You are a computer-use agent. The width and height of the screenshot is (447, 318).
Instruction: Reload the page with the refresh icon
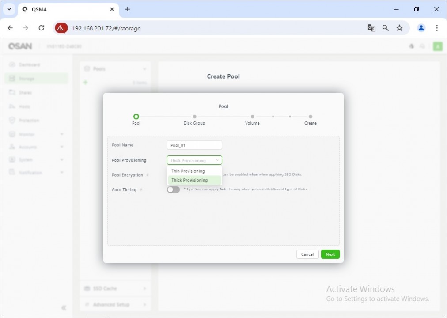coord(41,28)
